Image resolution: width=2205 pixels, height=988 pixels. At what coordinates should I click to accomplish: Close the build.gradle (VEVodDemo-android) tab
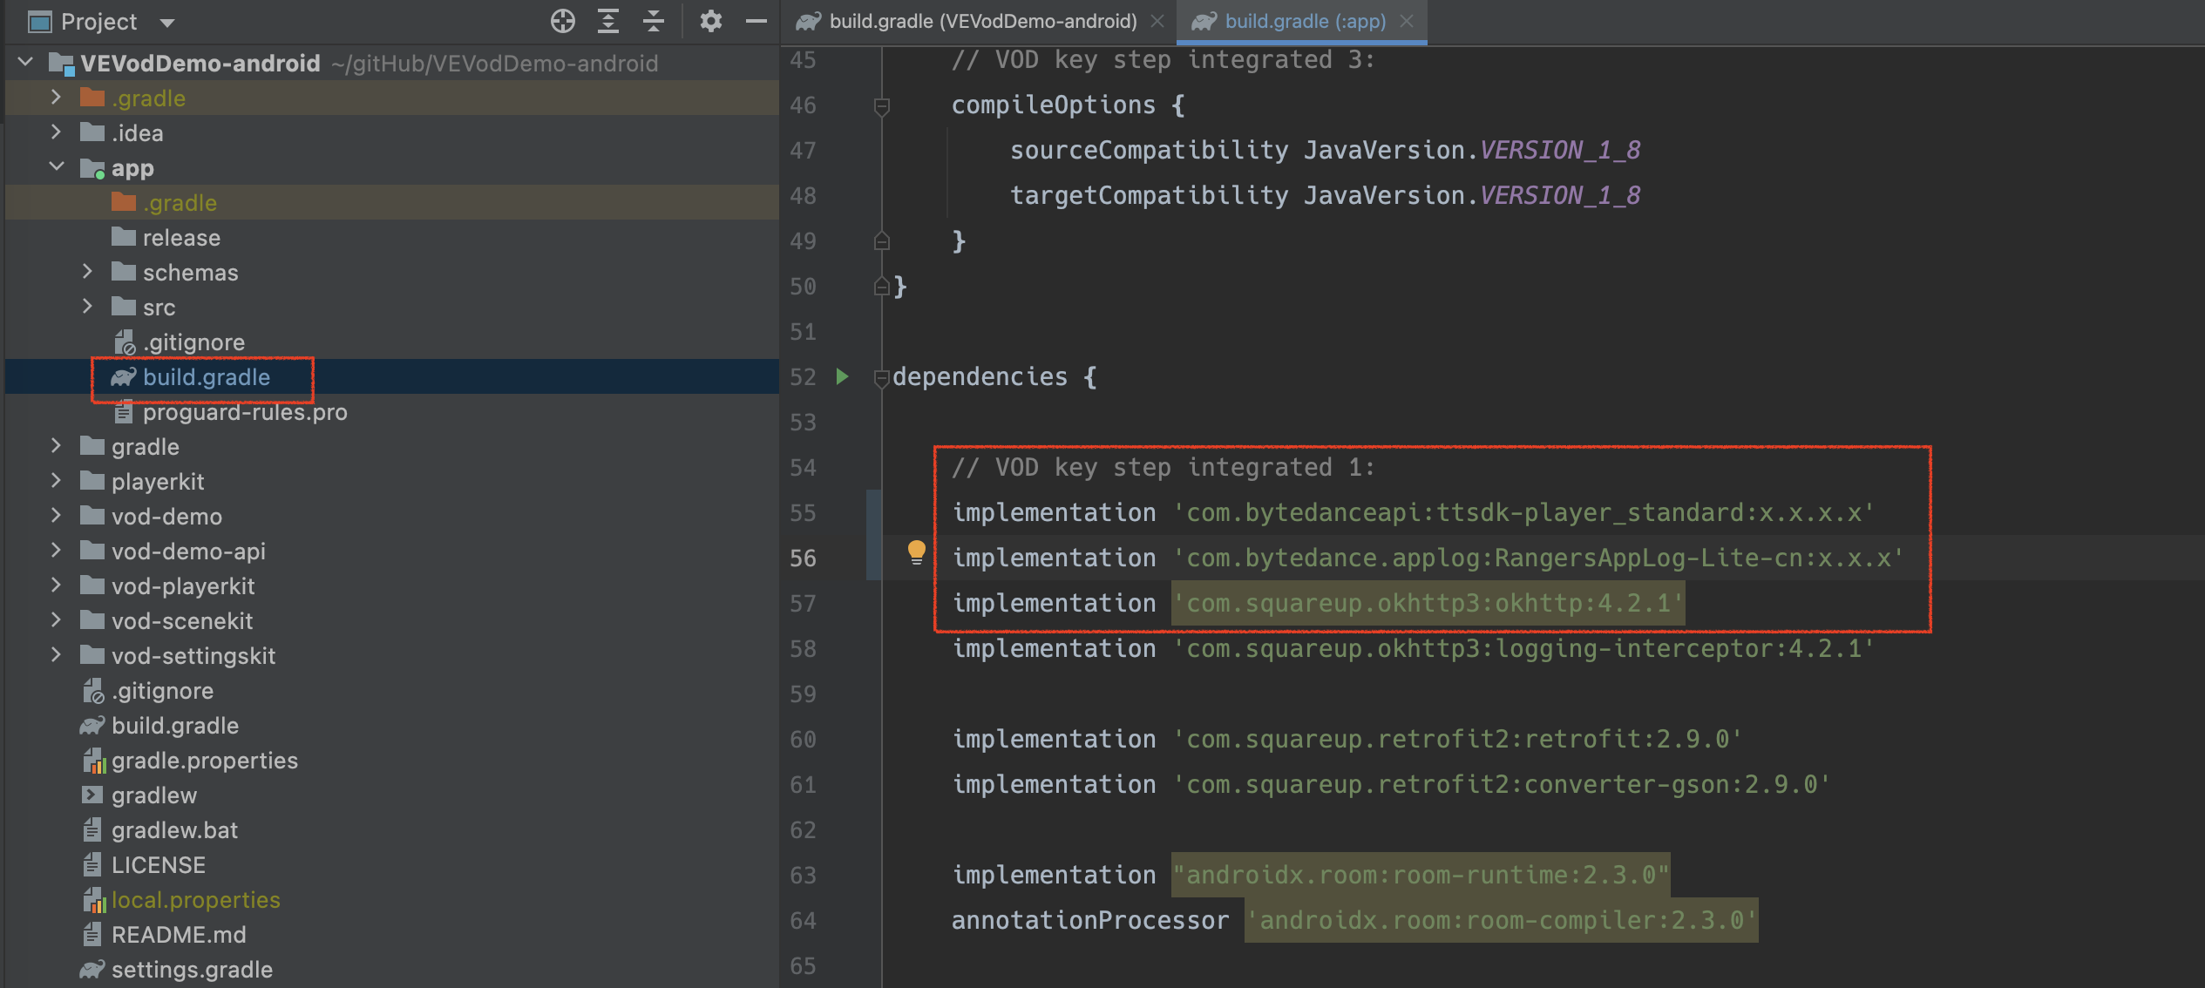[1157, 21]
